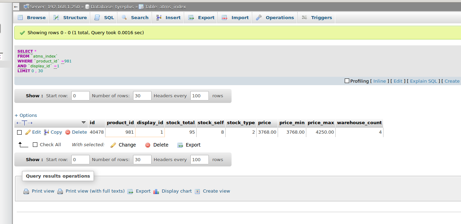Open Database: tyreplus breadcrumb link

(x=112, y=7)
